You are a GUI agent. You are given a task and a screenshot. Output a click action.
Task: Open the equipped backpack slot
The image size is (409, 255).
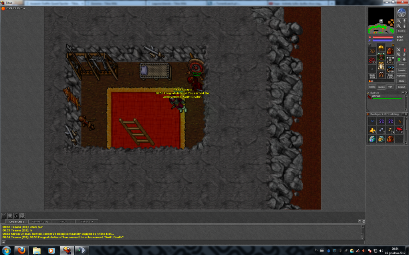tap(390, 51)
